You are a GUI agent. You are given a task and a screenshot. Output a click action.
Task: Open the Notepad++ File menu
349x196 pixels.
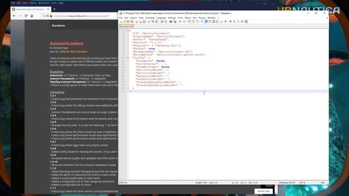pos(121,18)
